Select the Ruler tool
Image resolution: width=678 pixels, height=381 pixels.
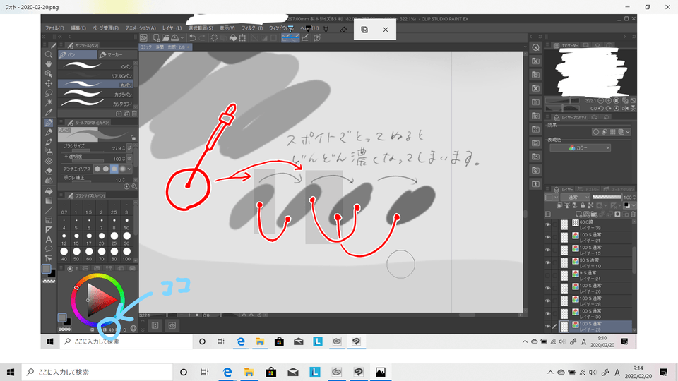coord(49,229)
